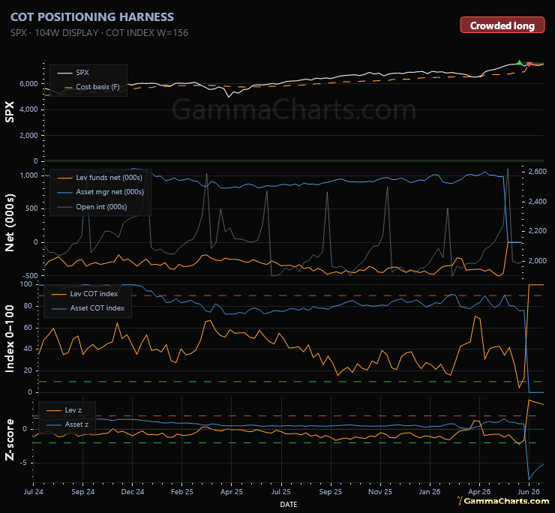Click the Z-score y-axis title

pyautogui.click(x=10, y=439)
